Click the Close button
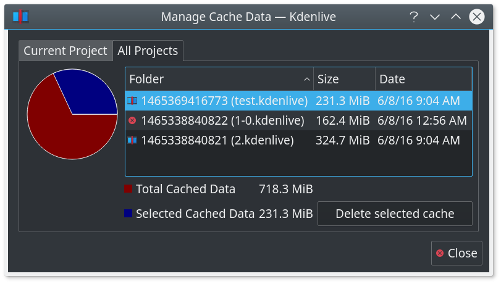The height and width of the screenshot is (284, 501). pyautogui.click(x=457, y=253)
